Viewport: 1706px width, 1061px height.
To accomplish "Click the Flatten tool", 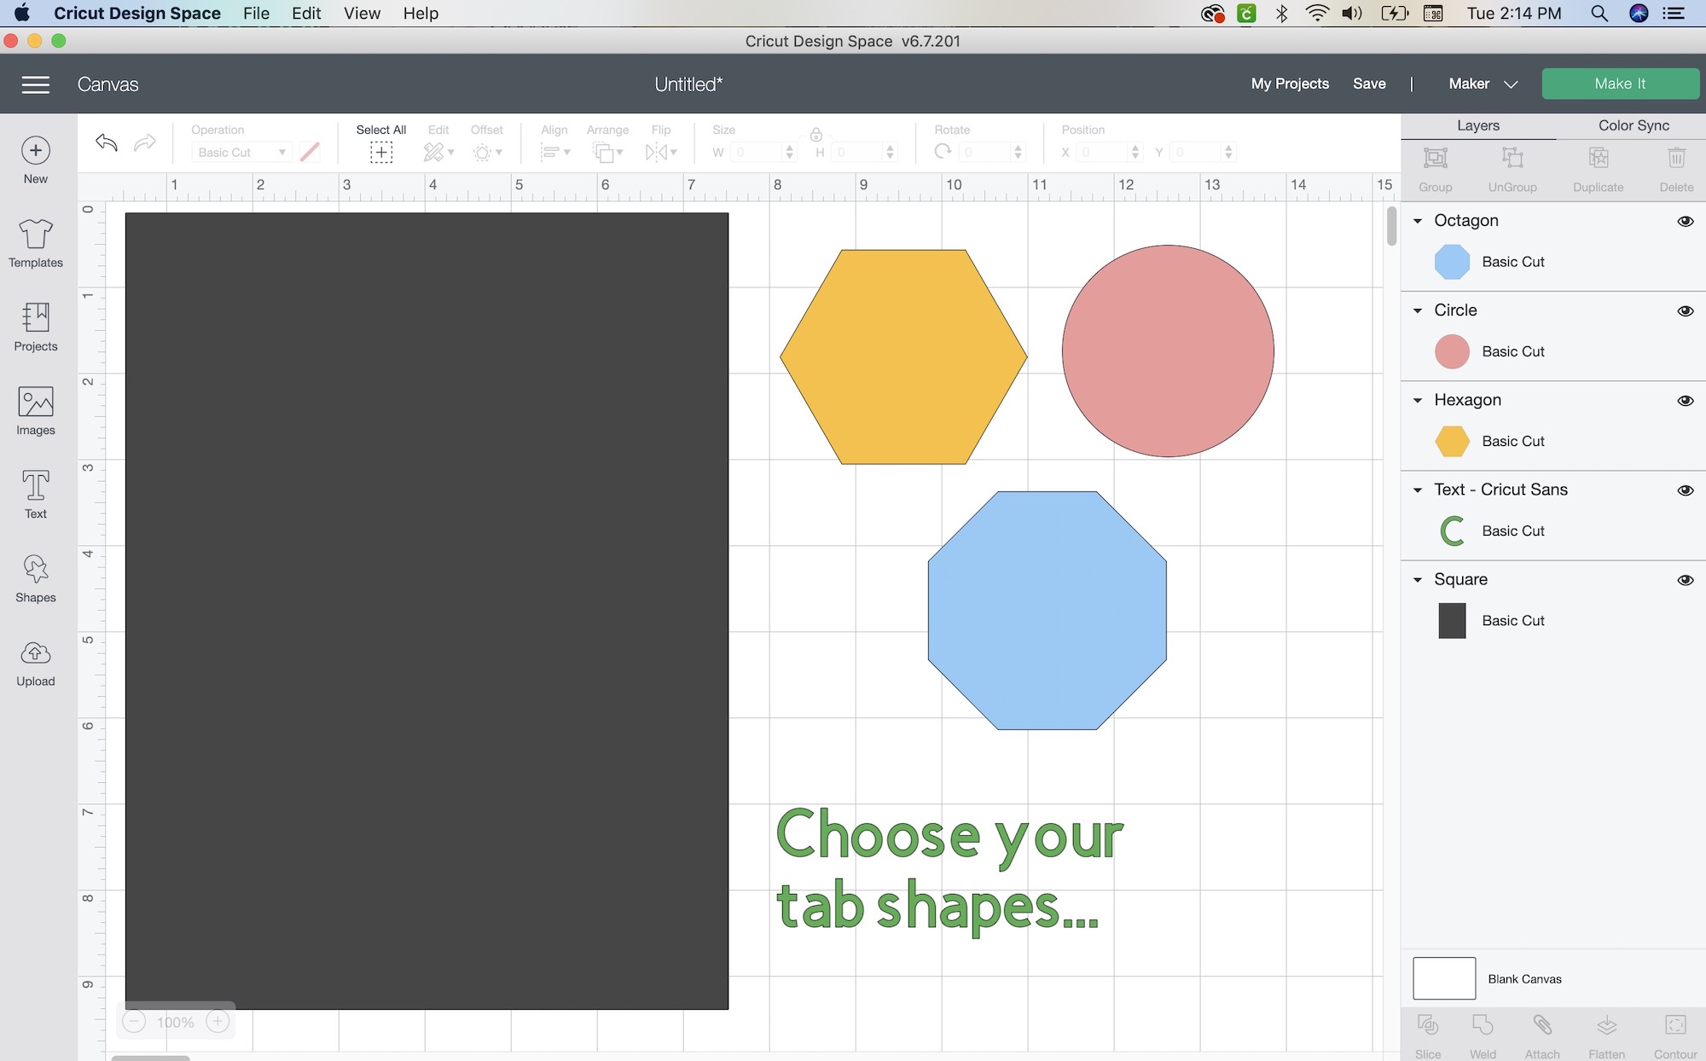I will point(1607,1025).
